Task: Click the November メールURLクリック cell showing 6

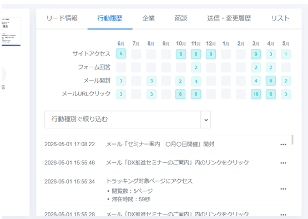Action: (x=196, y=94)
